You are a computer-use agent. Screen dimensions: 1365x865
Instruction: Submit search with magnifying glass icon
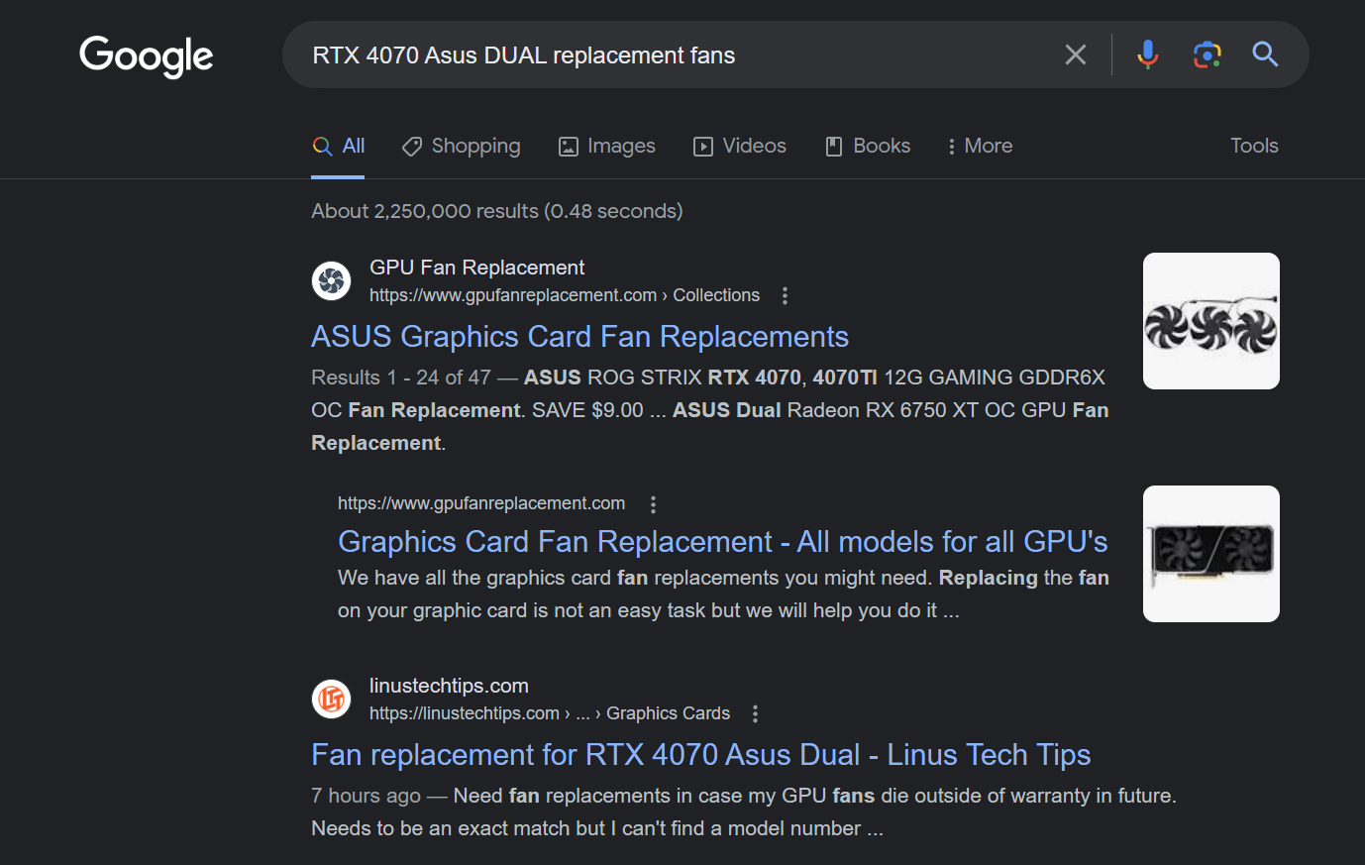pyautogui.click(x=1265, y=54)
